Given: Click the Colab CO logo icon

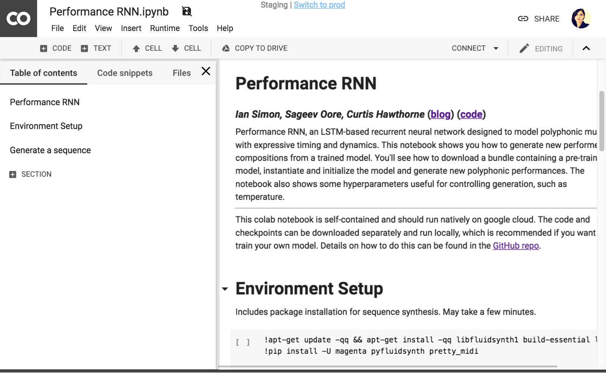Looking at the screenshot, I should pos(18,18).
